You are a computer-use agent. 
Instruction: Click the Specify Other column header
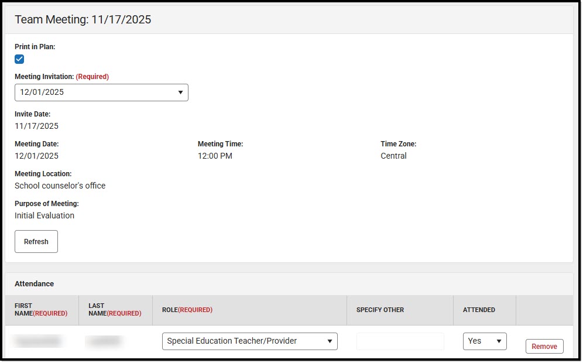381,309
